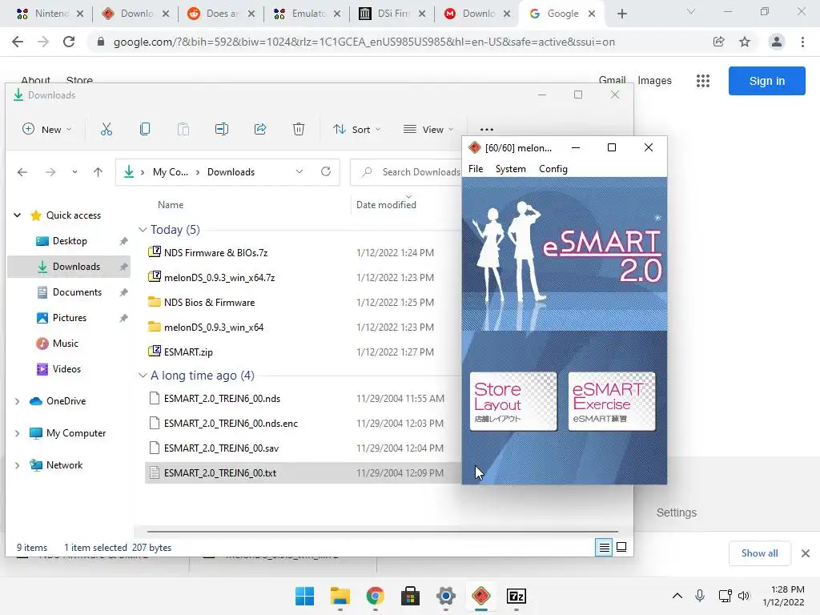Click the Search Downloads field
Viewport: 820px width, 615px height.
point(406,172)
